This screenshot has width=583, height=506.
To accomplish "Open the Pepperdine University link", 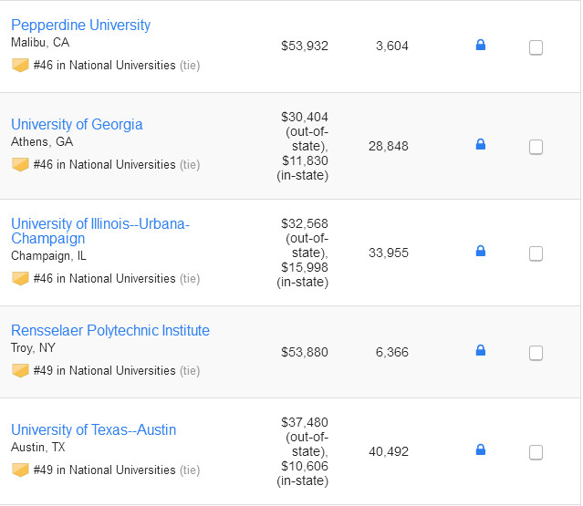I will pyautogui.click(x=81, y=25).
